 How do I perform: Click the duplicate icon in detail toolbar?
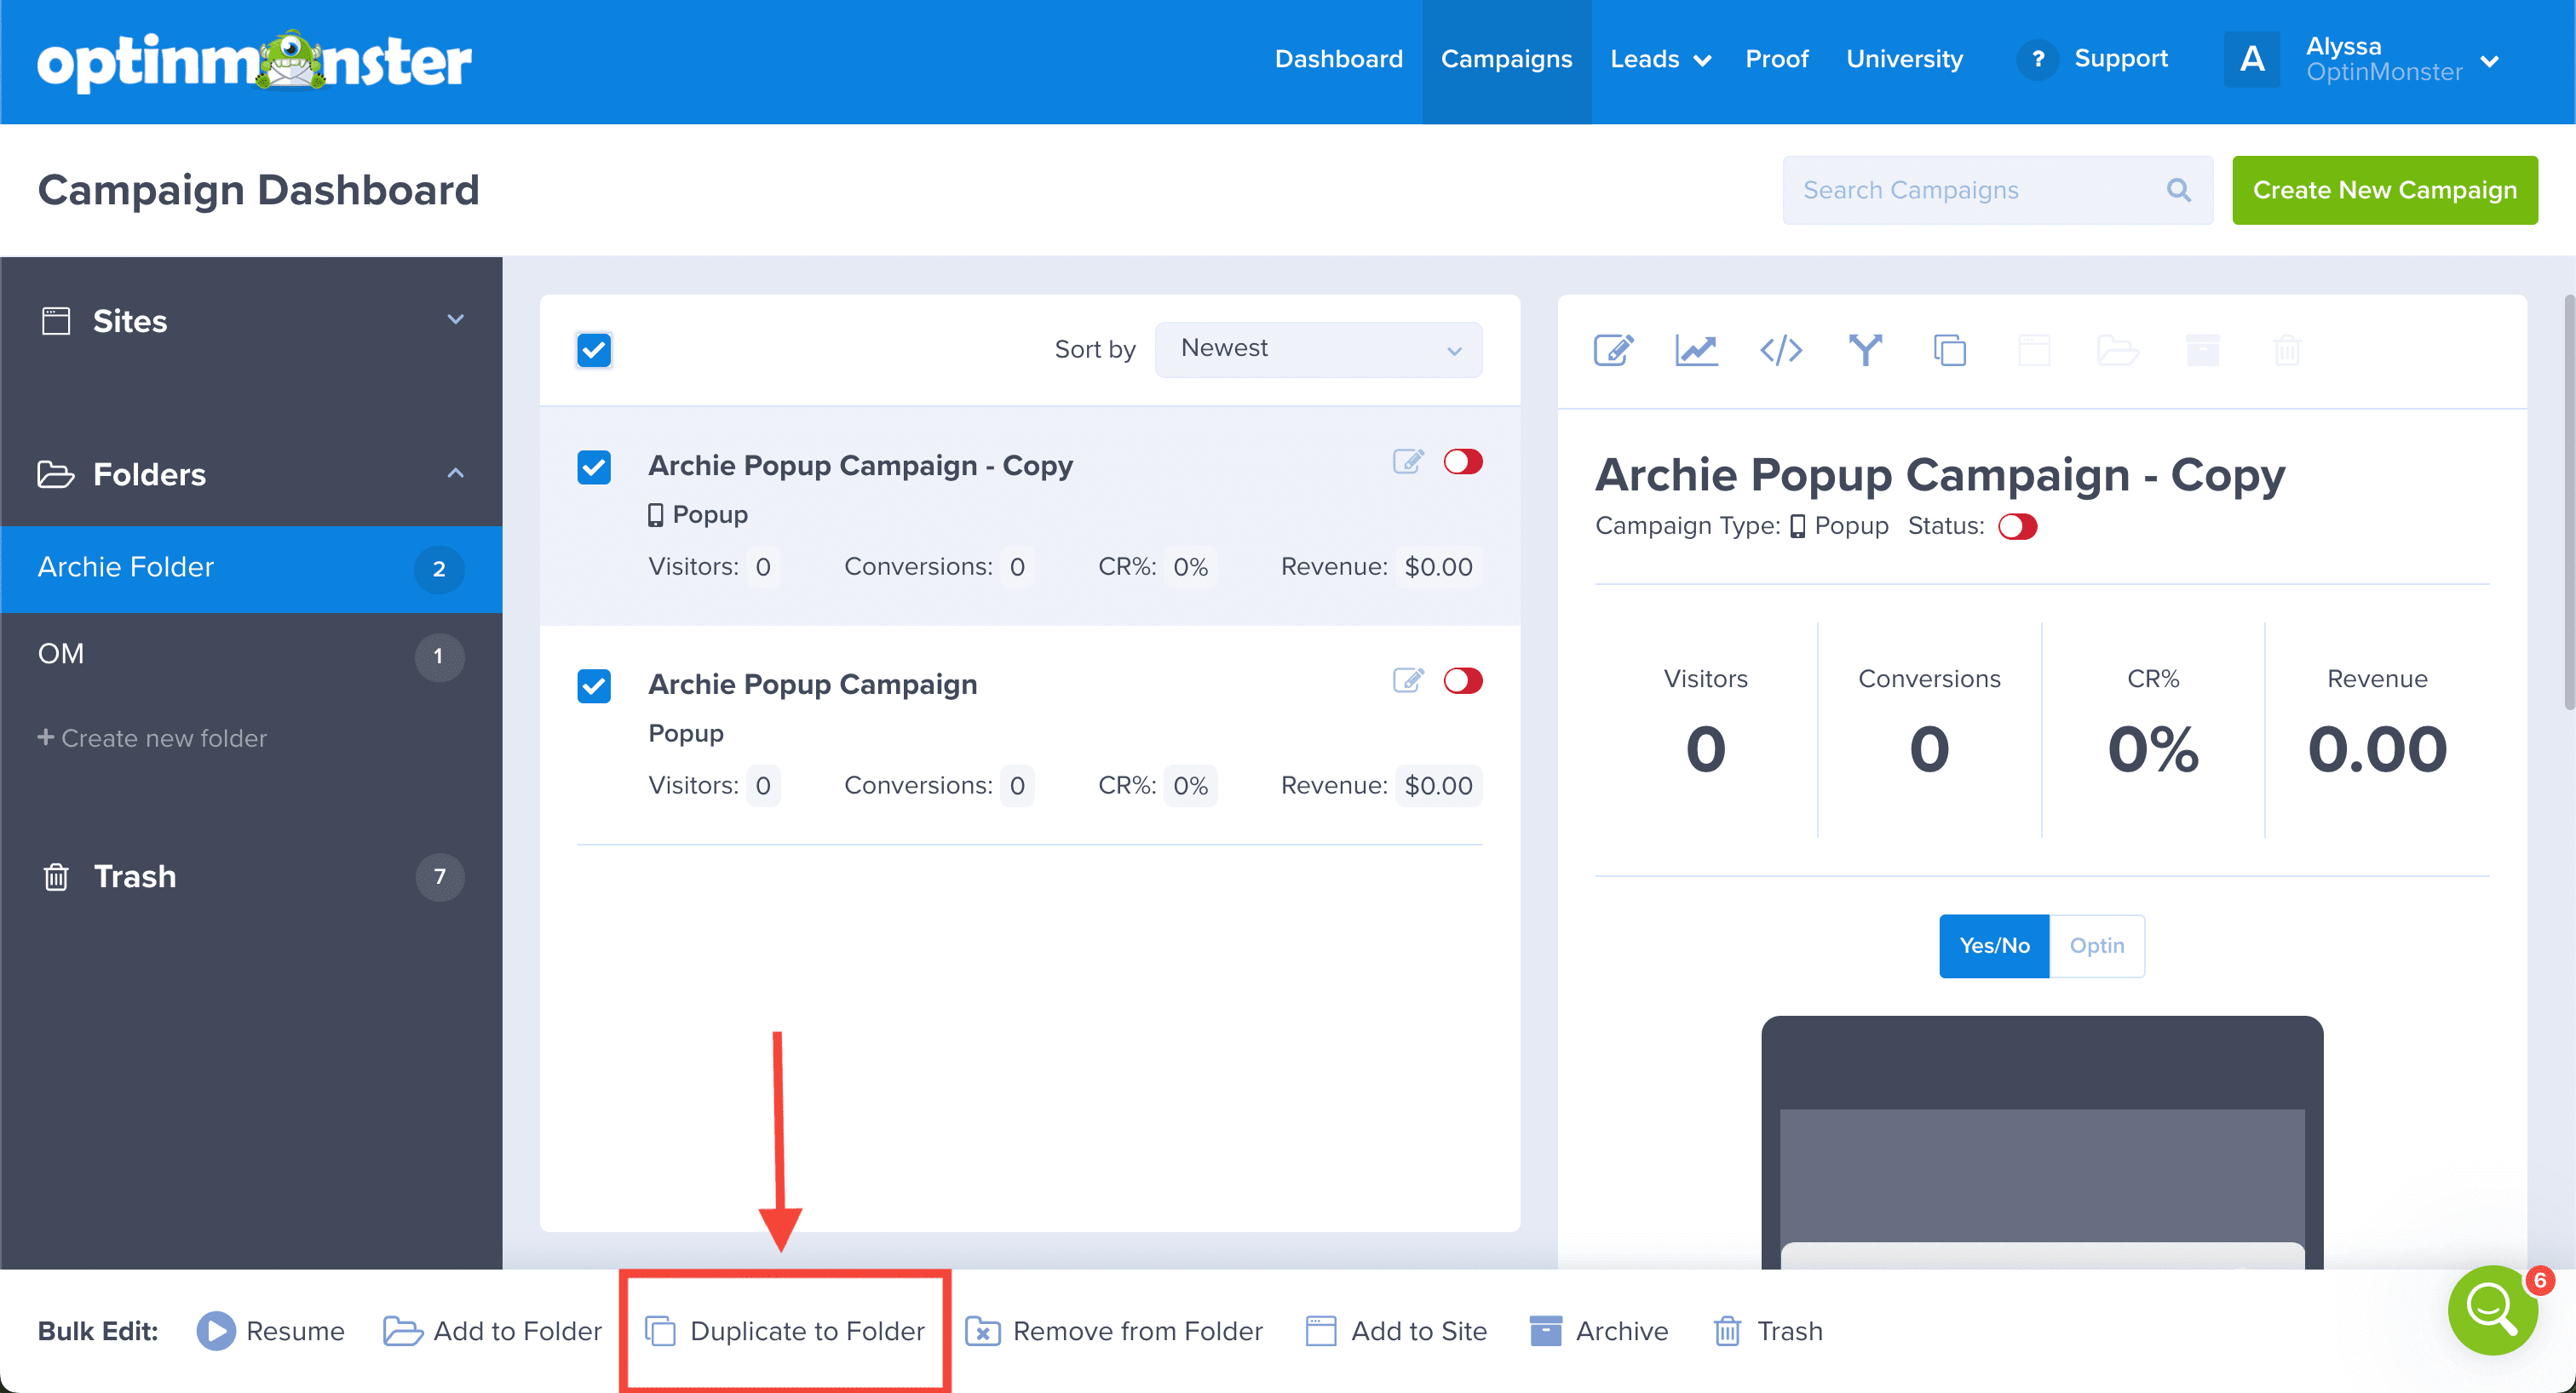[x=1949, y=351]
